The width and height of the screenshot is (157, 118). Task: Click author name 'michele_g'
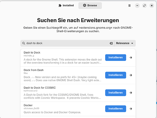(x=29, y=56)
